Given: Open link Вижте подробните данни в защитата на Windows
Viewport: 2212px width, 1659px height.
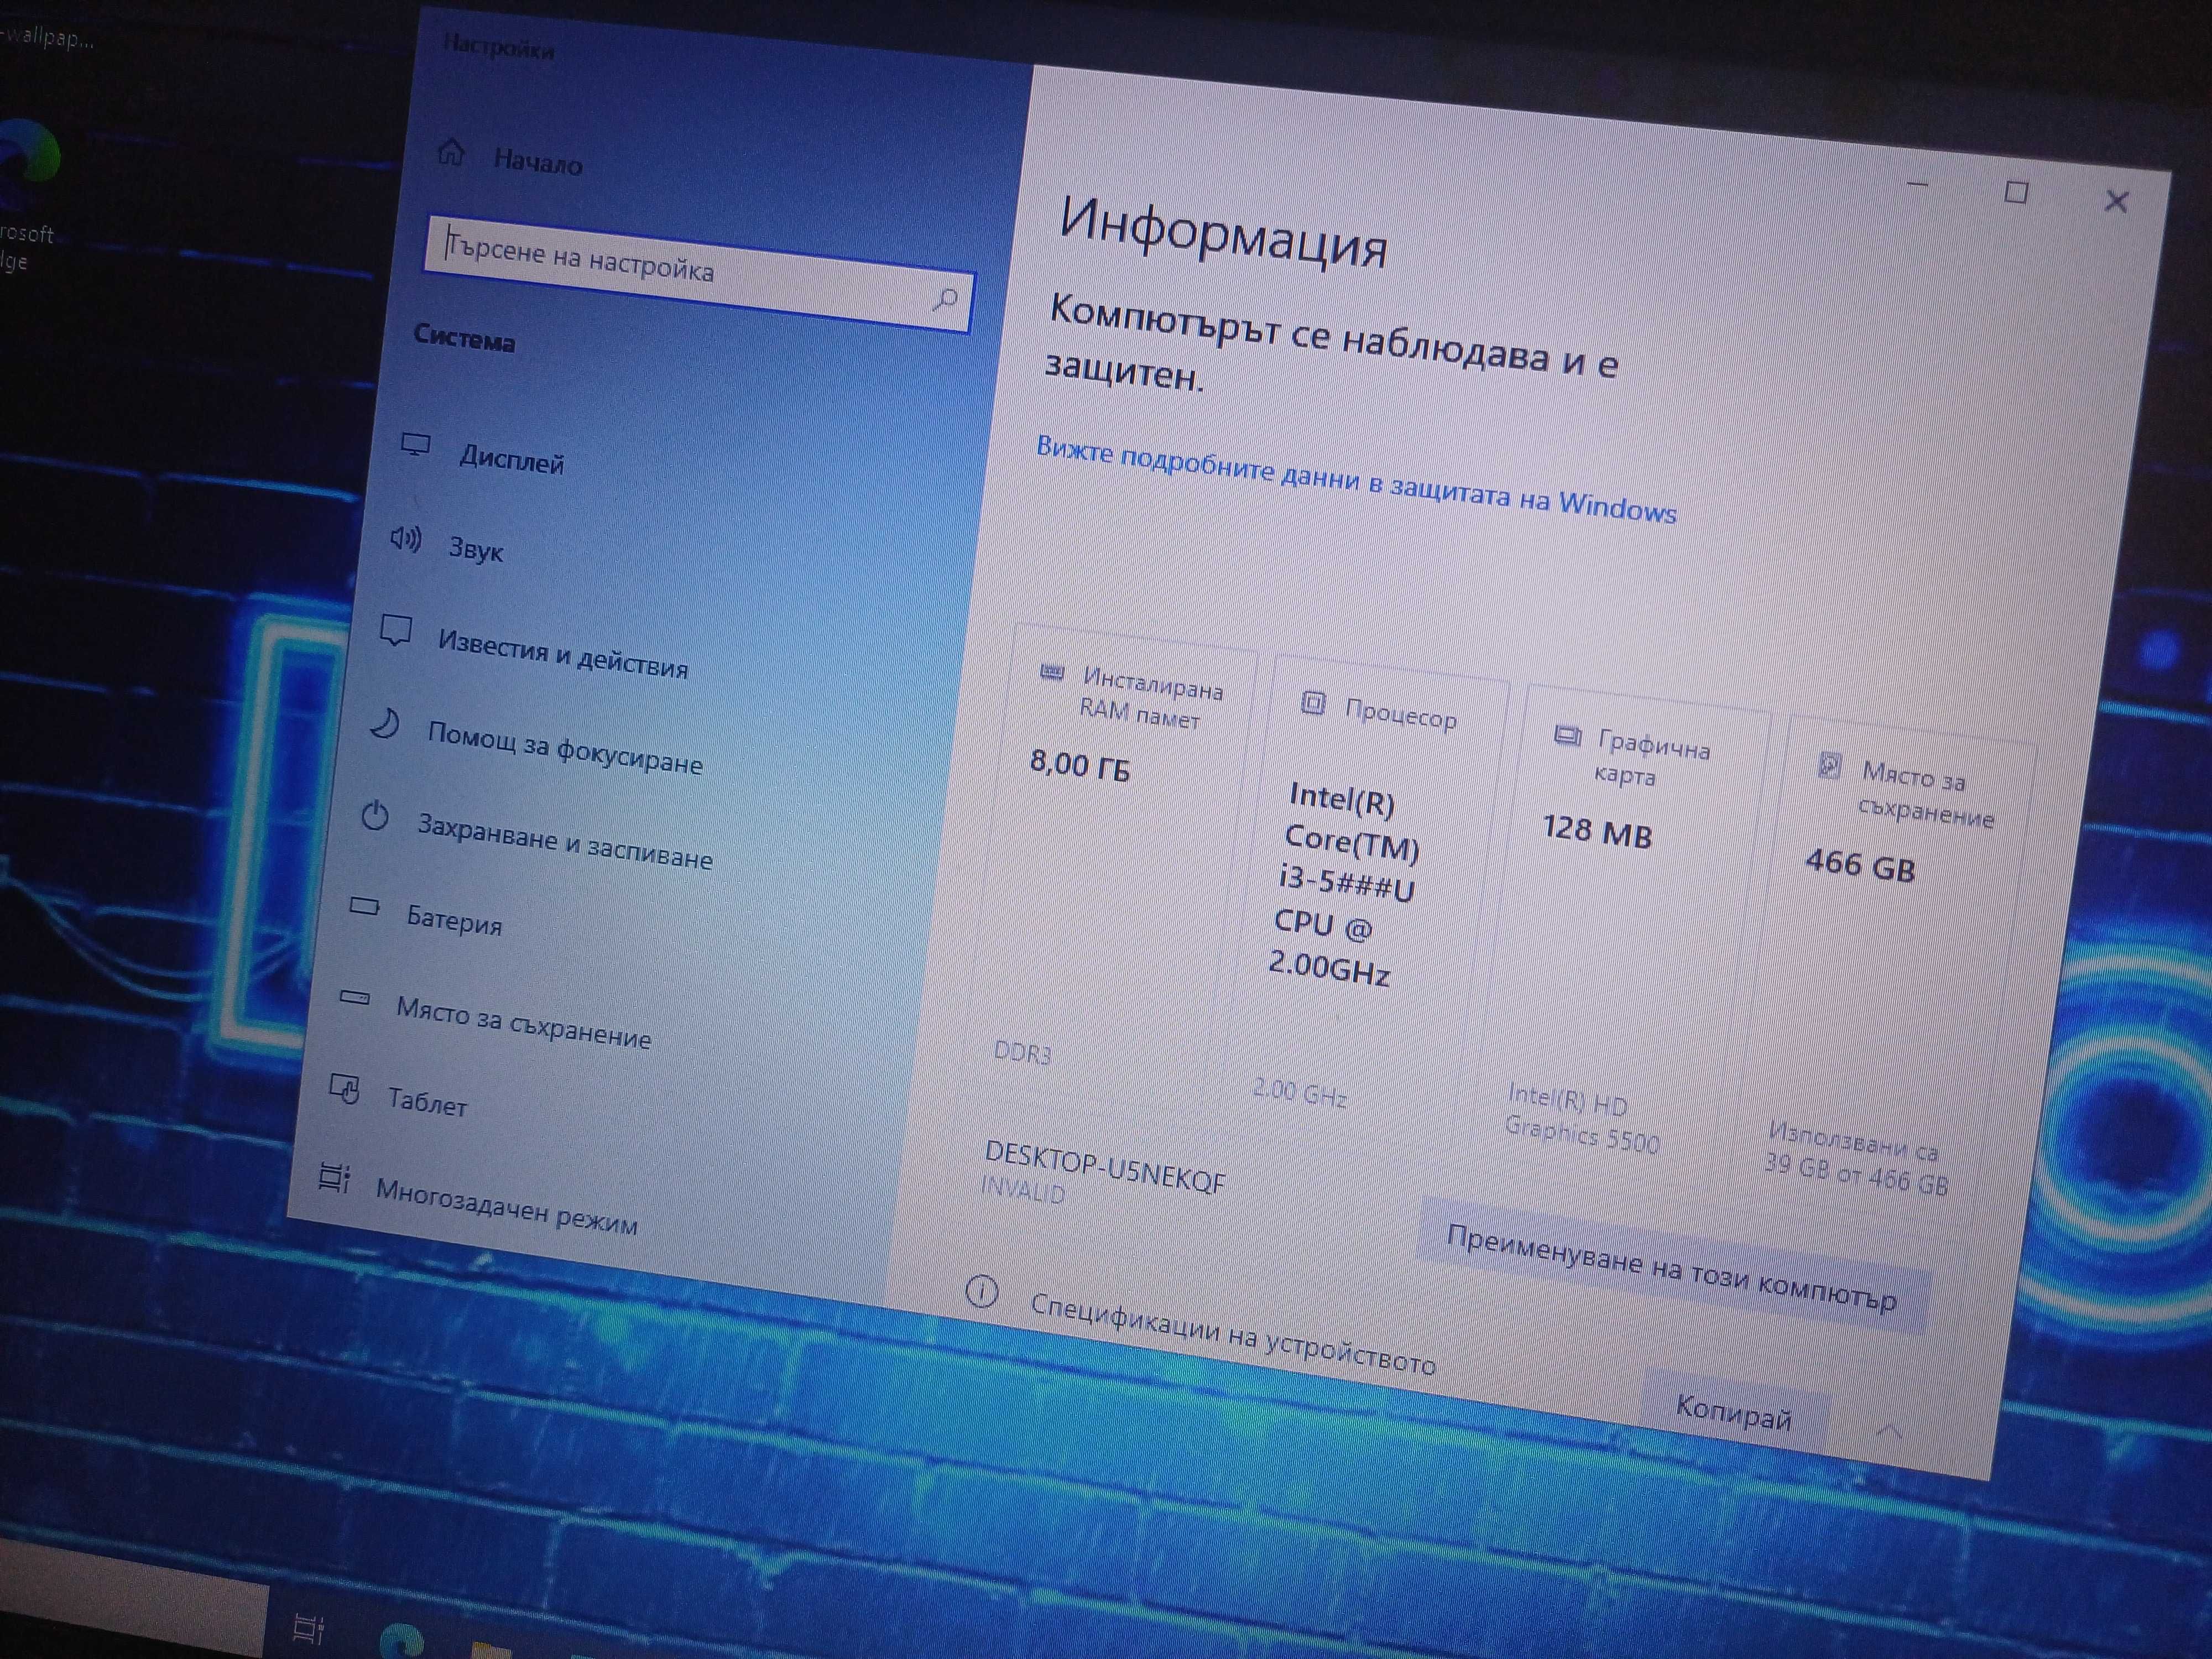Looking at the screenshot, I should coord(1355,480).
